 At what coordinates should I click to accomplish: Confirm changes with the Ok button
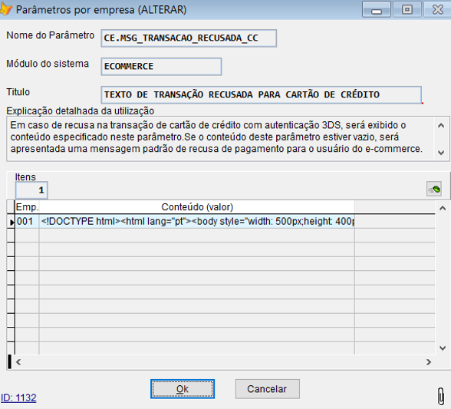coord(183,389)
